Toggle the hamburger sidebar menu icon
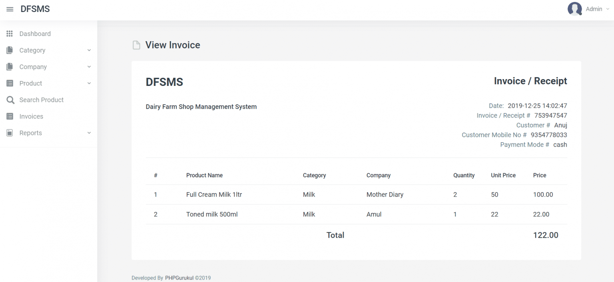The height and width of the screenshot is (282, 614). (10, 9)
